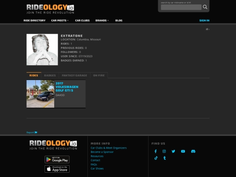Open Become a Sponsor link
This screenshot has height=177, width=236.
tap(102, 152)
